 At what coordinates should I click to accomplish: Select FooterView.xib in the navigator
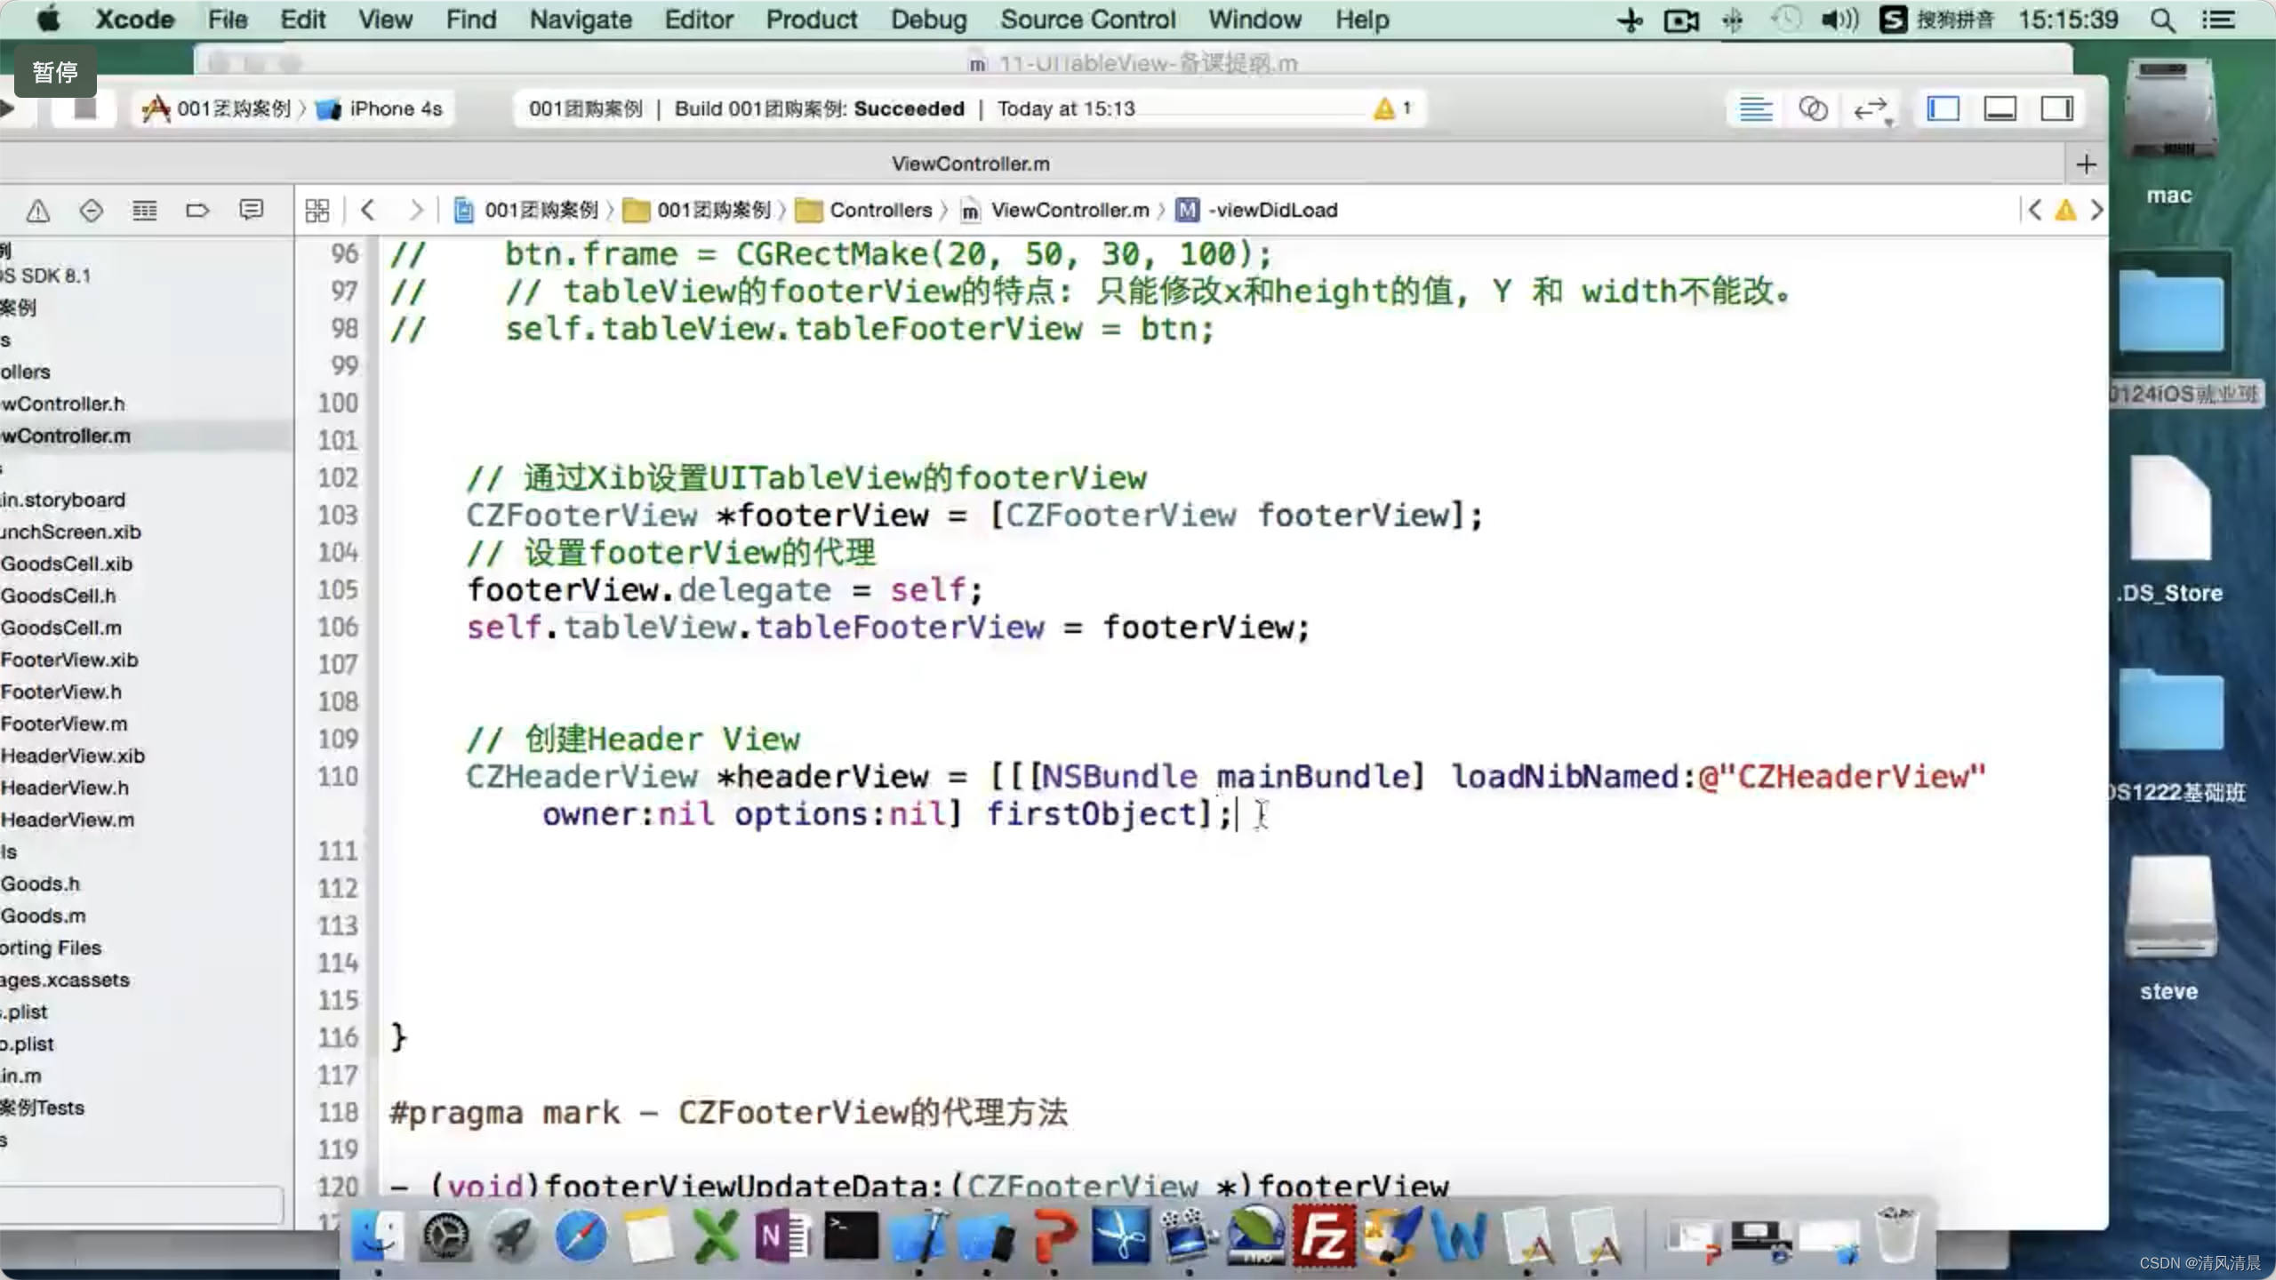[x=69, y=660]
